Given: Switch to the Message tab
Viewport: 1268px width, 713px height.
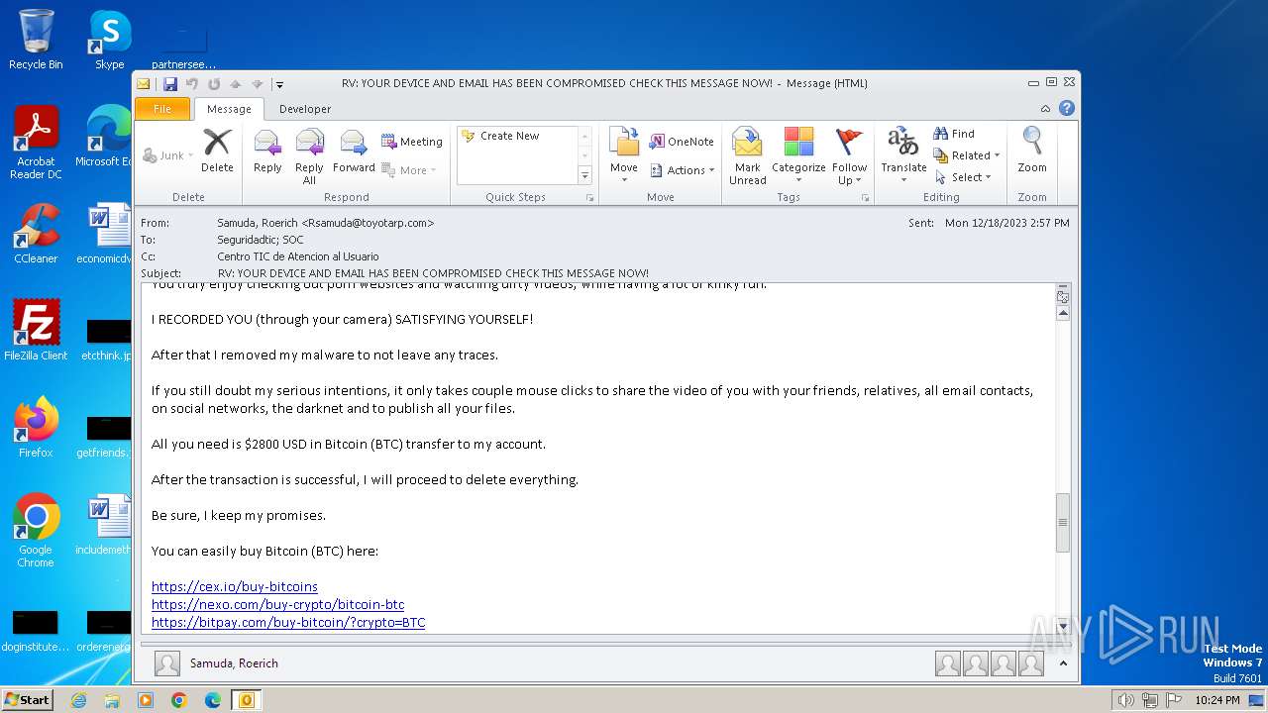Looking at the screenshot, I should 229,109.
